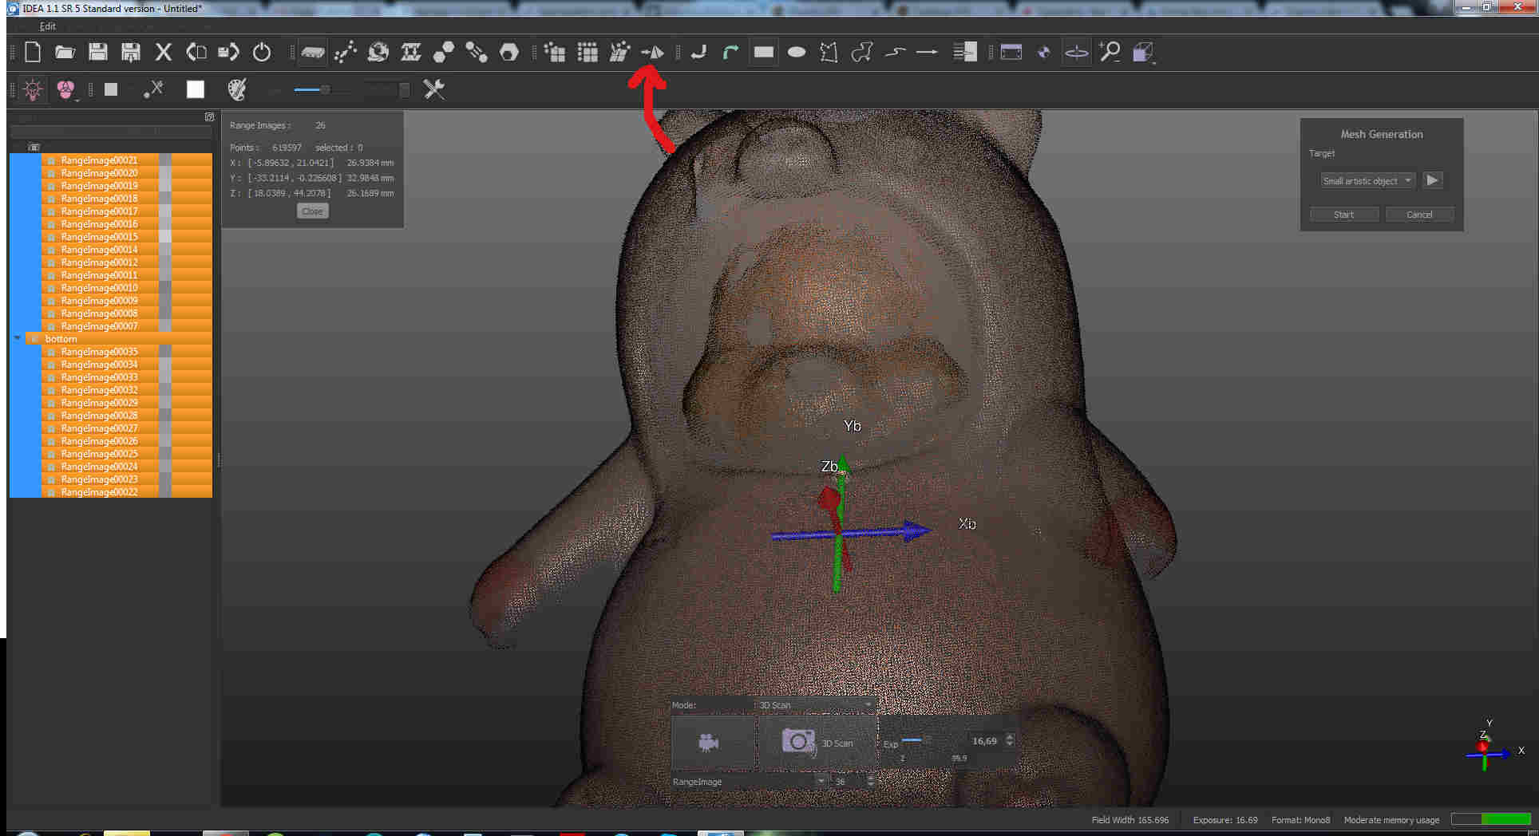The width and height of the screenshot is (1539, 836).
Task: Close the range images info panel
Action: (312, 211)
